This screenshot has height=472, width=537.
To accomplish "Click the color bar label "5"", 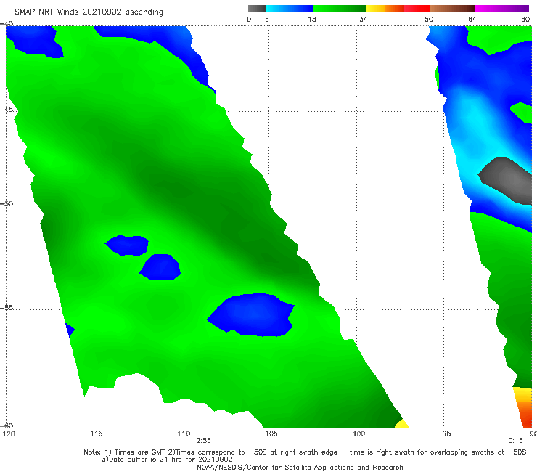I will 267,20.
